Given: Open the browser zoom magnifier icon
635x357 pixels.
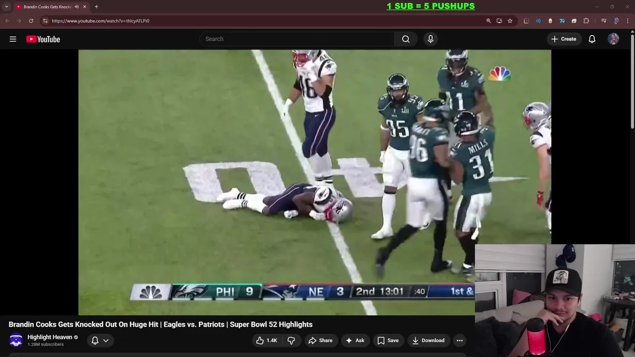Looking at the screenshot, I should (x=489, y=21).
